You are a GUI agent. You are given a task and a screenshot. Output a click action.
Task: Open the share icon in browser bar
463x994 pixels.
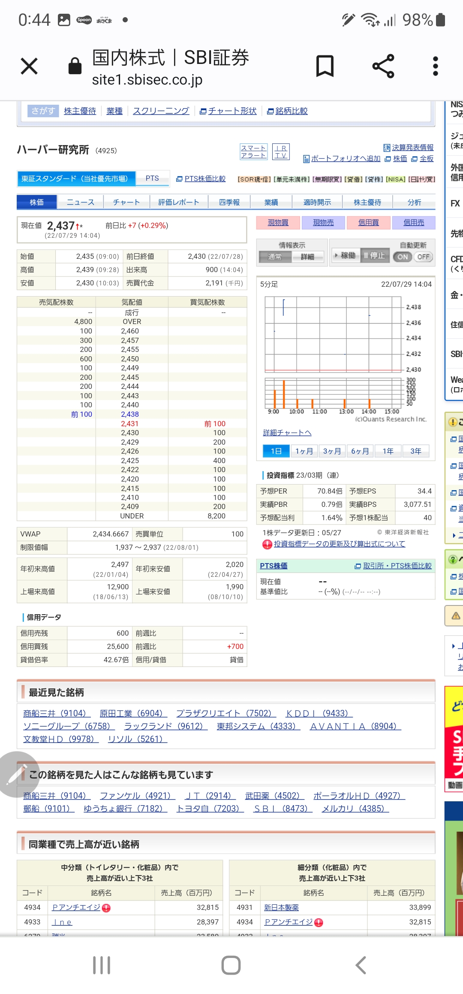[x=383, y=66]
